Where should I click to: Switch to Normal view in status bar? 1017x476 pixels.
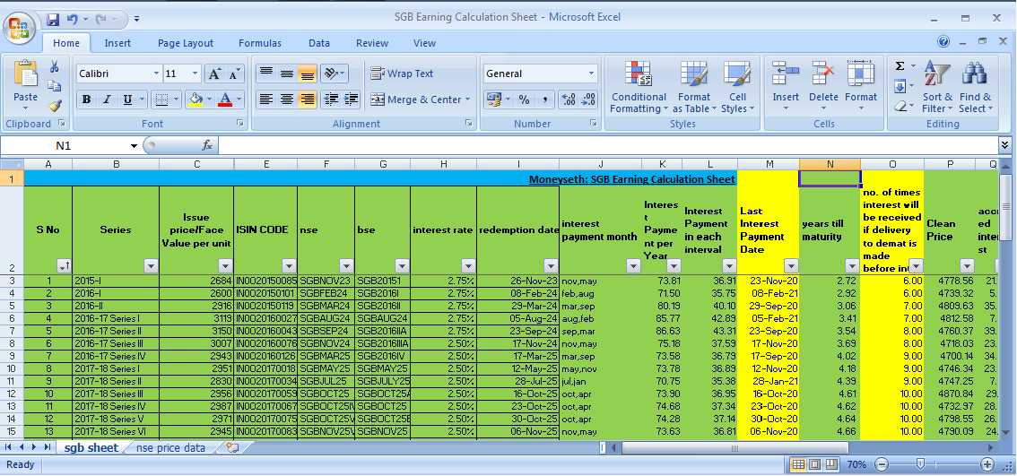798,464
